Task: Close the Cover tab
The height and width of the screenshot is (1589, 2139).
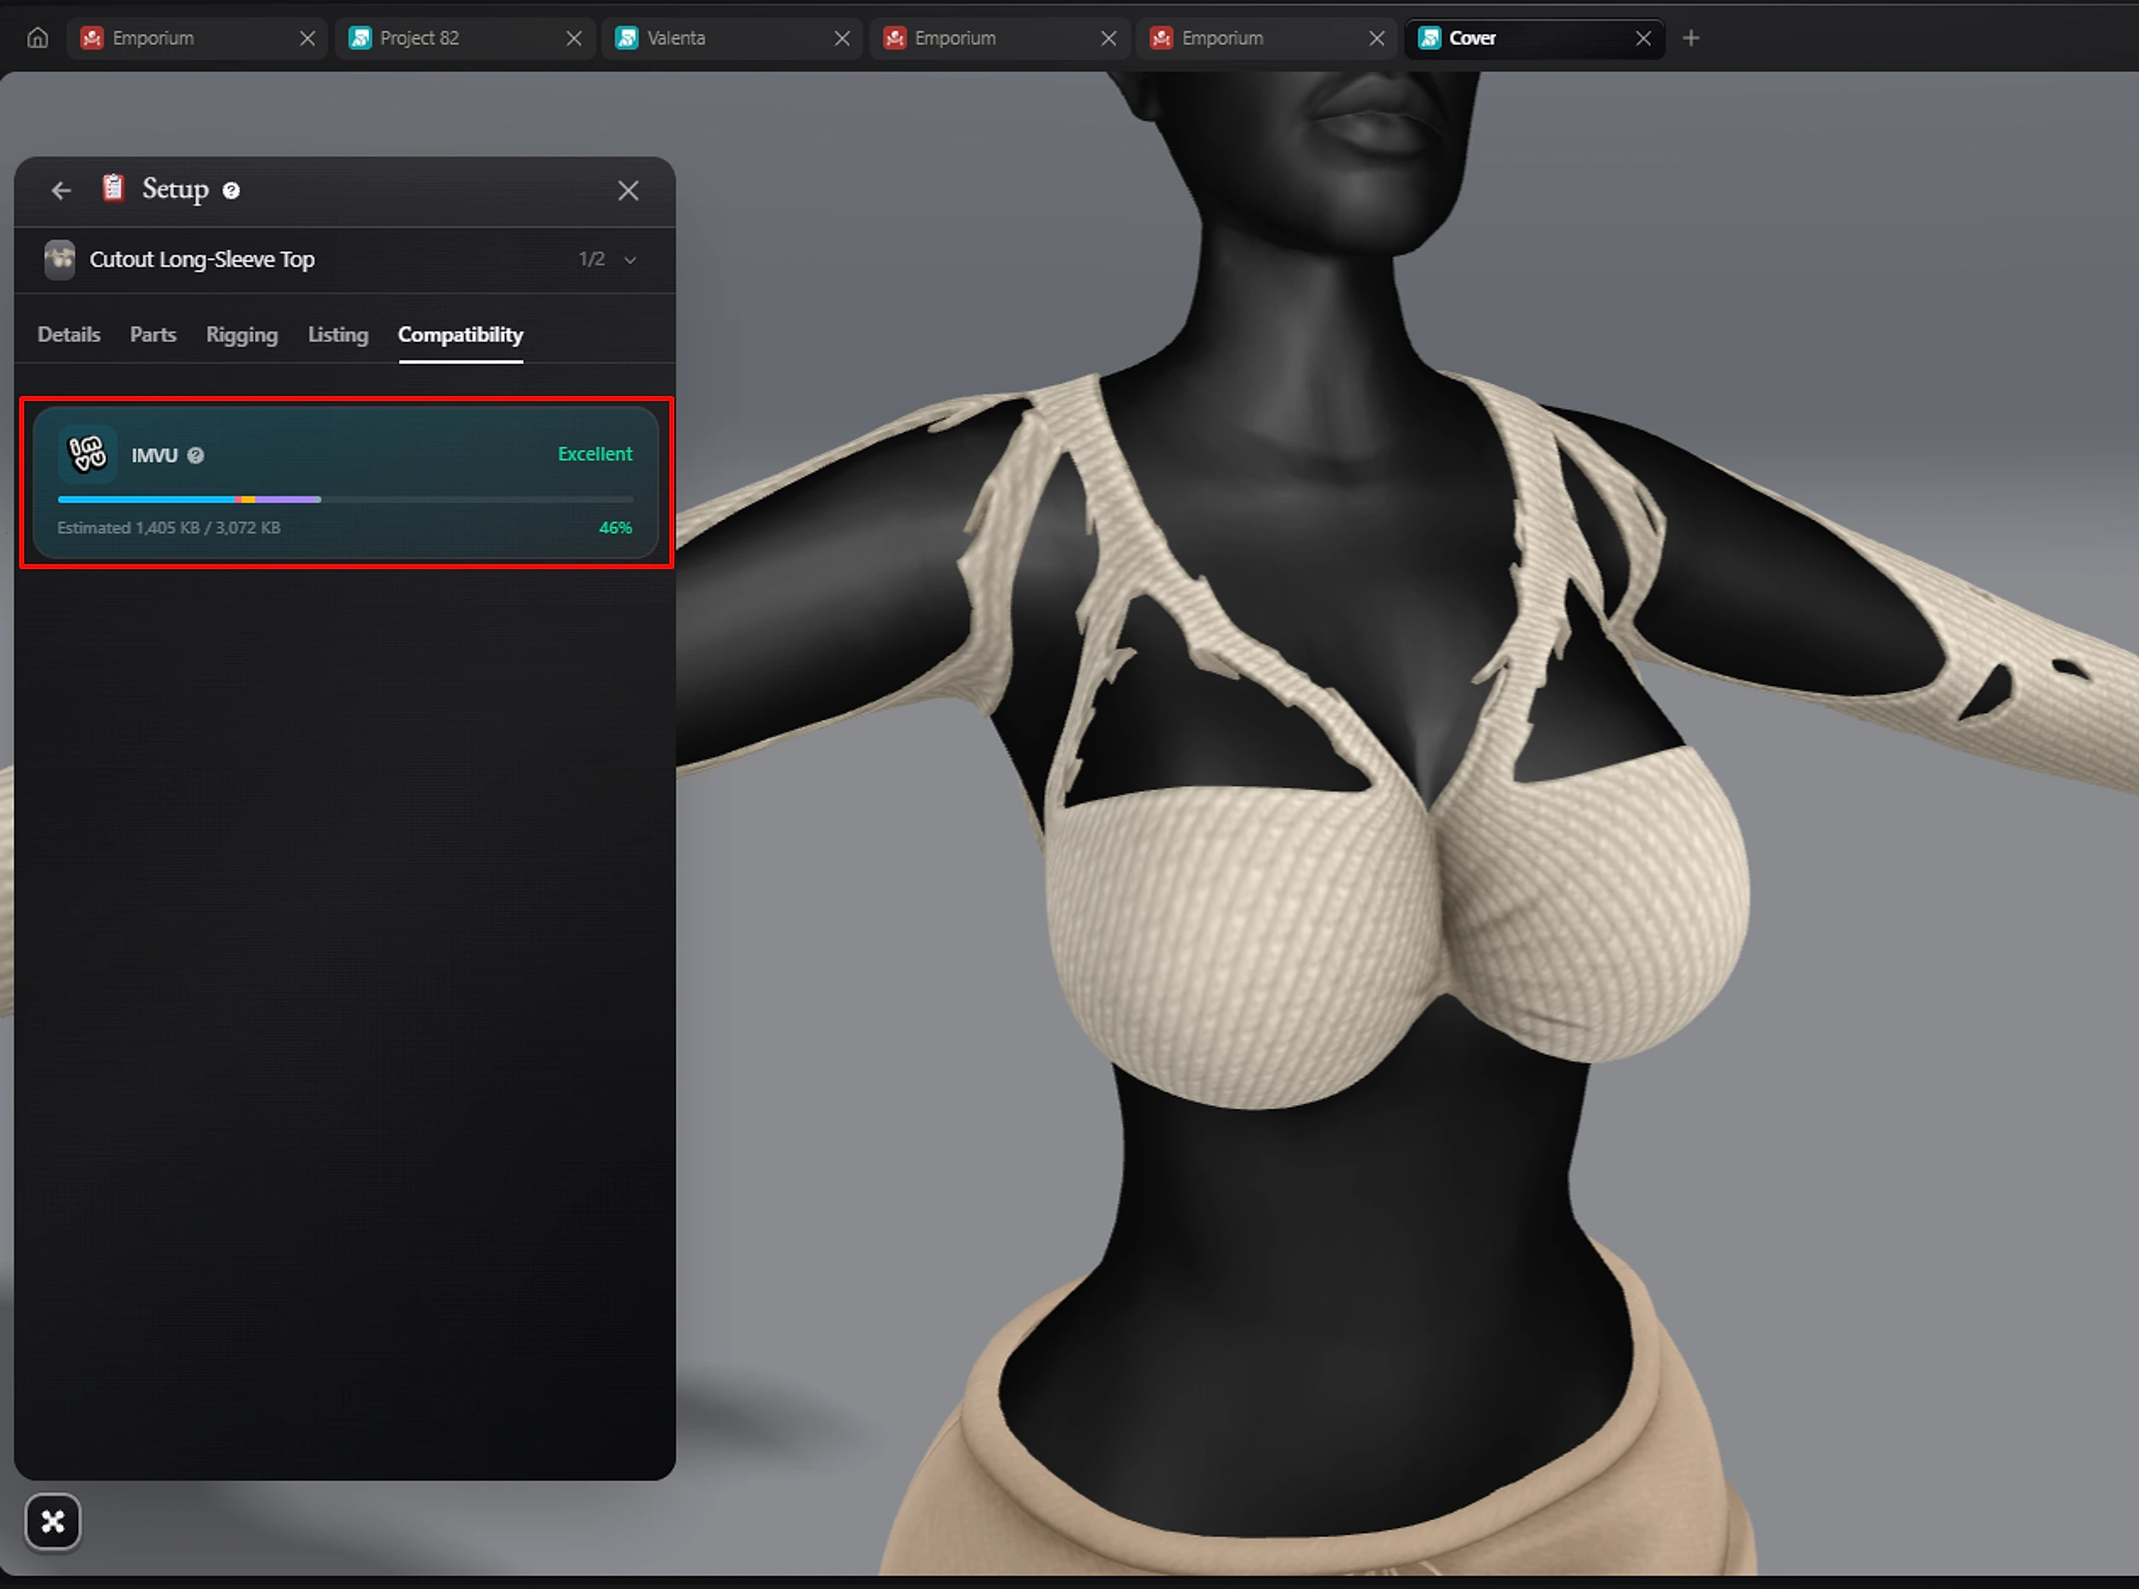Action: [x=1642, y=37]
